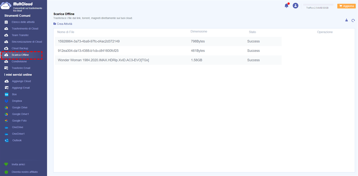Click the Trasferimento di Cloud icon
The width and height of the screenshot is (358, 176).
click(x=6, y=29)
